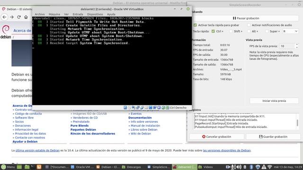Open the 'Paquetes Debian' link
This screenshot has width=303, height=170.
coord(83,129)
